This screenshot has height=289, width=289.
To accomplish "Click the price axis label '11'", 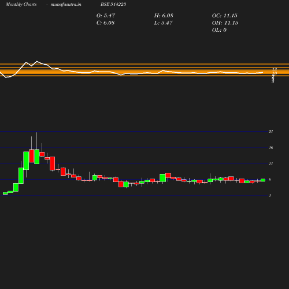I will [271, 164].
